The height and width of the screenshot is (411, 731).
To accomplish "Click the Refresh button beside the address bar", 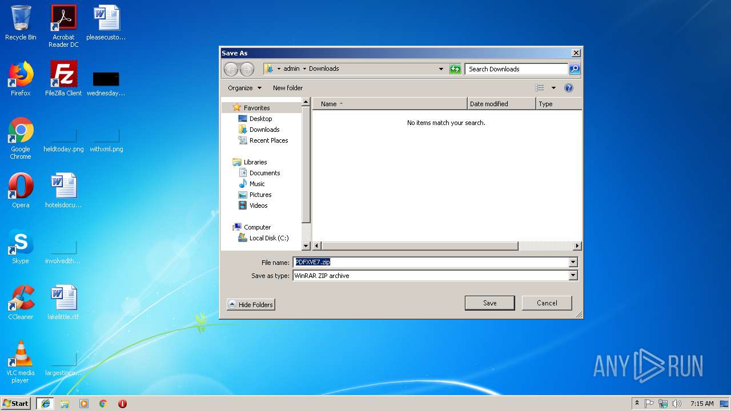I will [x=455, y=69].
